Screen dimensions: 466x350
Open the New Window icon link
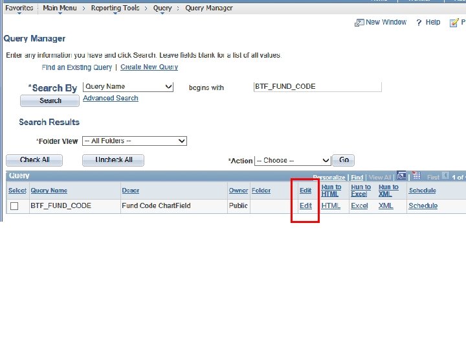pos(359,23)
